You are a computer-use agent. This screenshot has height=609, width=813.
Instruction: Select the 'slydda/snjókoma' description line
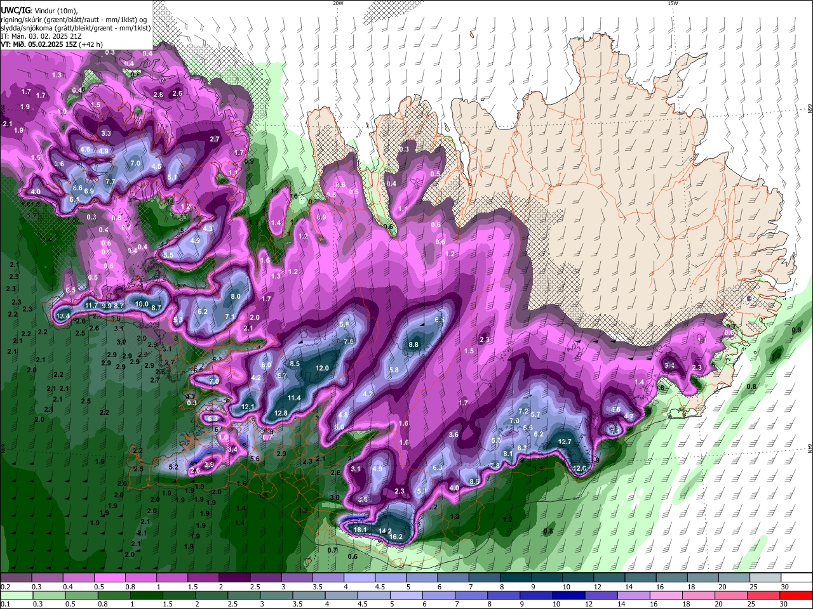(x=76, y=28)
